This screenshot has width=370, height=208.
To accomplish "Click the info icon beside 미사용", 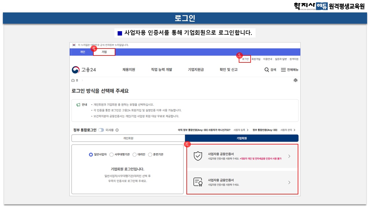I will point(117,130).
